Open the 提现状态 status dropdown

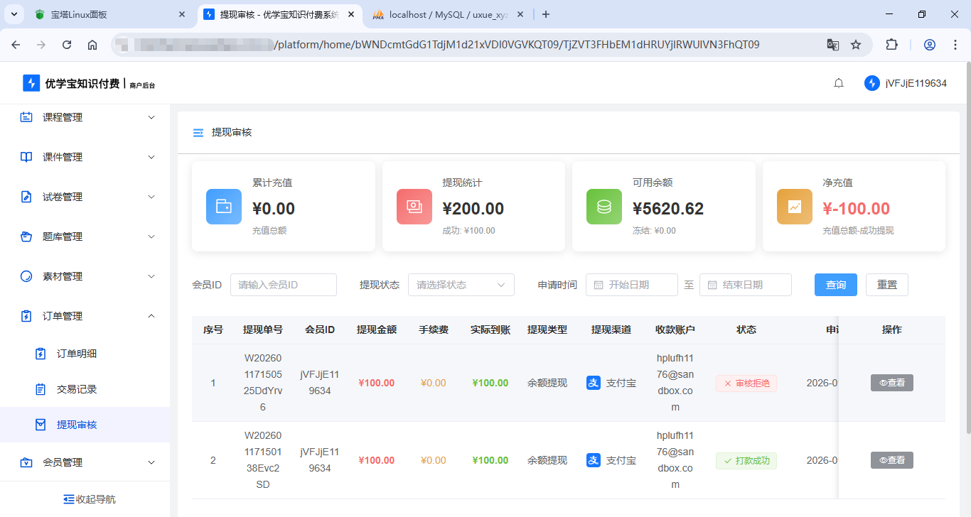[461, 284]
